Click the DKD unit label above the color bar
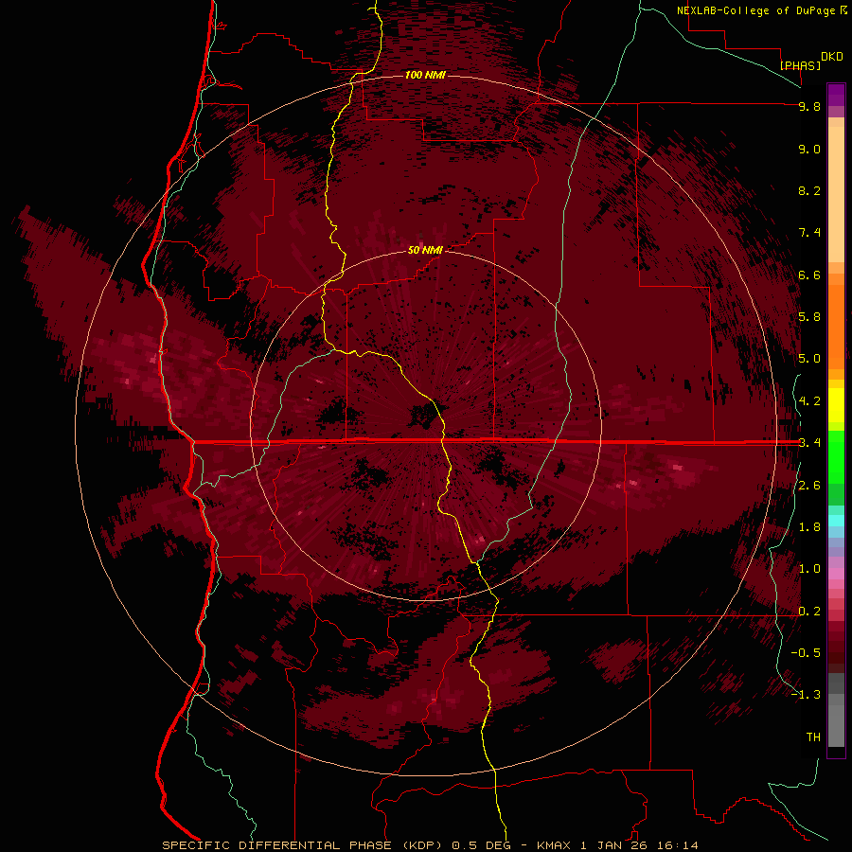Viewport: 852px width, 852px height. click(832, 57)
